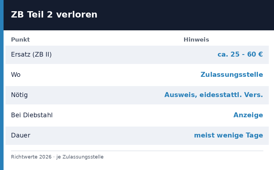Select the 'Bei Diebstahl' row label
This screenshot has width=274, height=170.
[x=32, y=115]
